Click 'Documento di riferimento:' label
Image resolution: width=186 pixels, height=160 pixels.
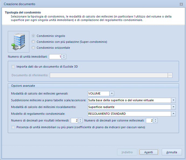30,75
